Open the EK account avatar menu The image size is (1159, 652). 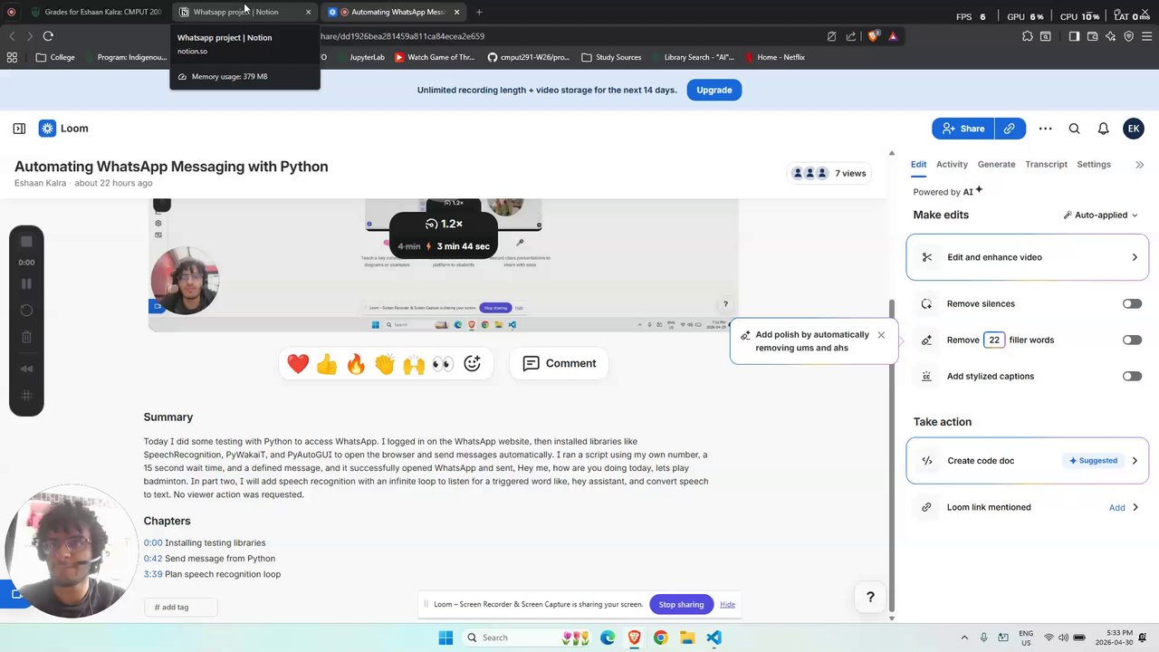(1133, 129)
